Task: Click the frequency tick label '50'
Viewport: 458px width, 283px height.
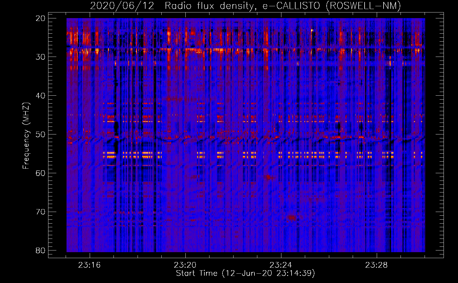Action: pos(41,134)
